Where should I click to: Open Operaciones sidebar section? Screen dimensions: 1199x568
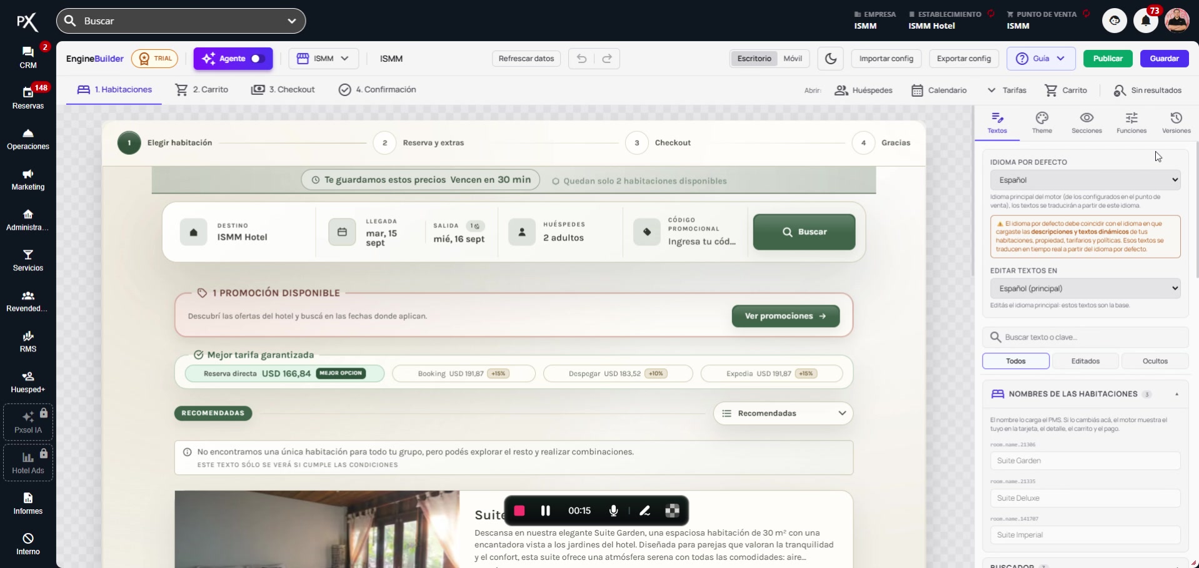point(28,139)
